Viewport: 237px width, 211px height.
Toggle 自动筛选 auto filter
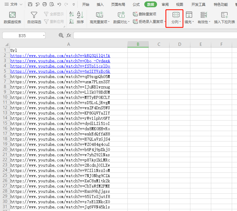coord(34,18)
